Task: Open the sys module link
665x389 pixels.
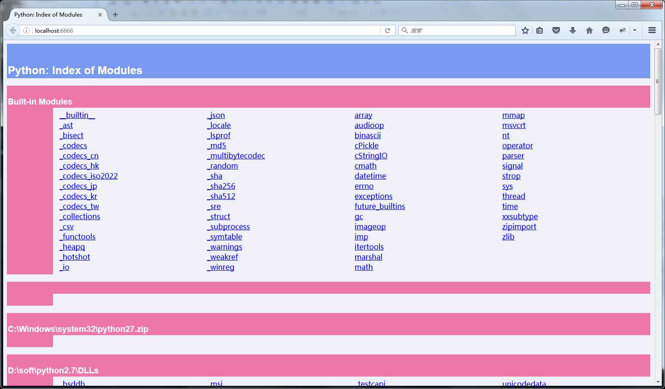Action: pos(507,186)
